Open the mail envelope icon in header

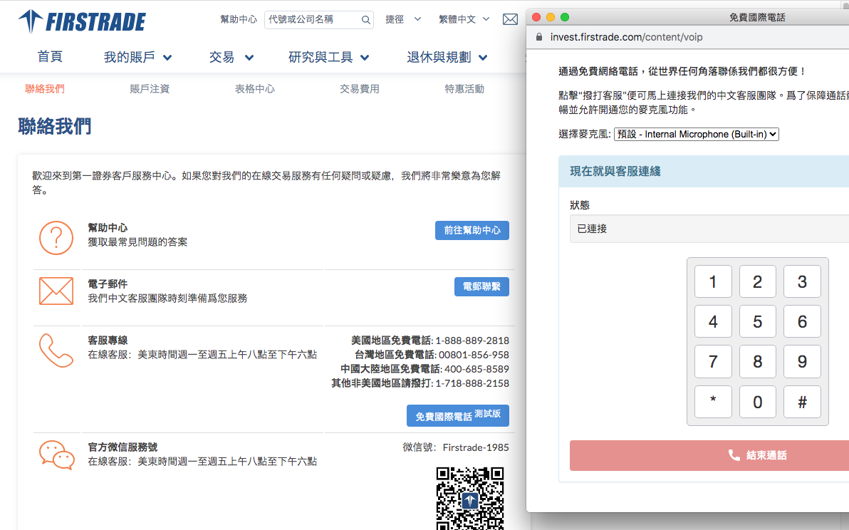coord(510,19)
